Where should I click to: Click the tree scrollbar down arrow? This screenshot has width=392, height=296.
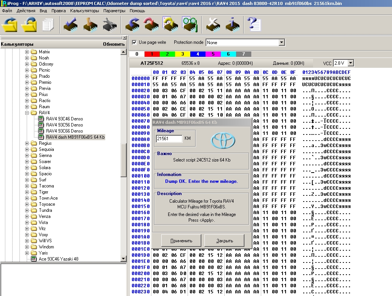tap(123, 259)
